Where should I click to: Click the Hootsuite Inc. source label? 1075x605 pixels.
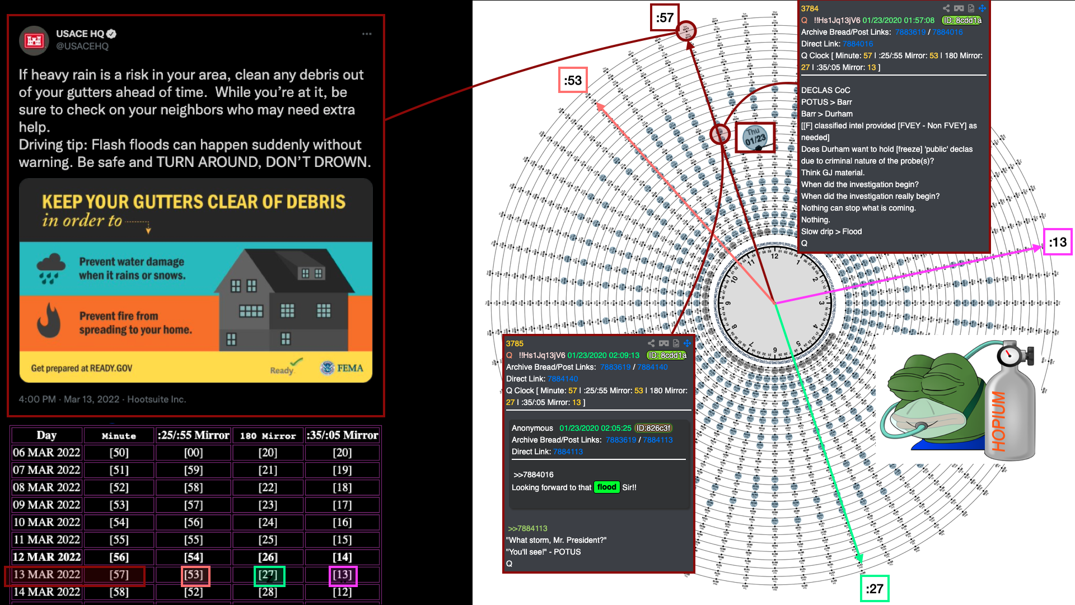[157, 399]
